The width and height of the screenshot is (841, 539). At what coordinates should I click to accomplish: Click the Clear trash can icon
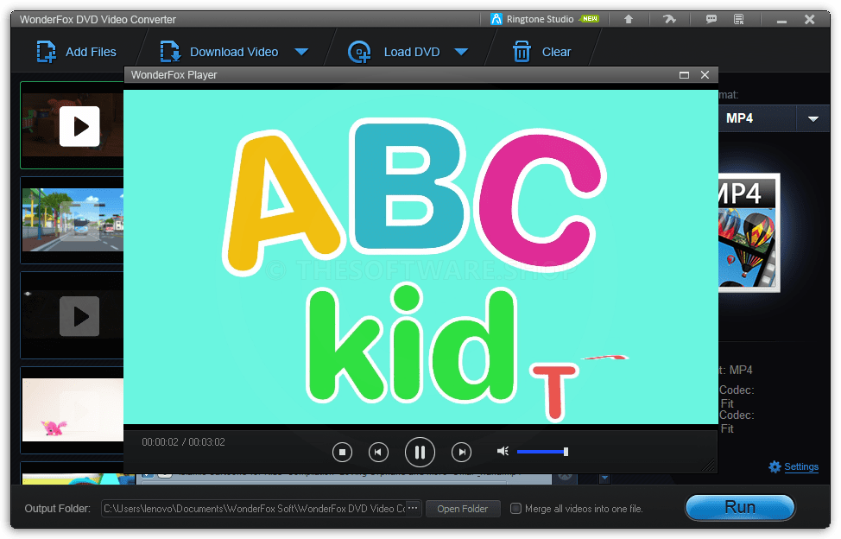(x=522, y=52)
